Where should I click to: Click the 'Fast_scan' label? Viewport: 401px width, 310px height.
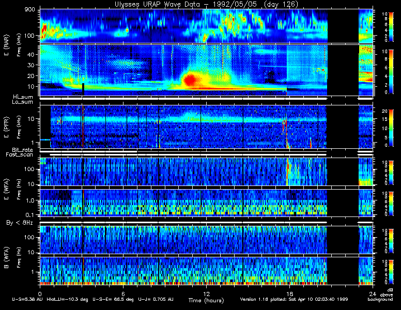[x=20, y=155]
